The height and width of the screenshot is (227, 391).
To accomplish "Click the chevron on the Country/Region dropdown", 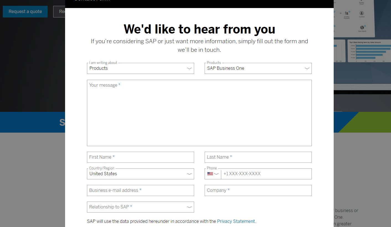I will (x=189, y=174).
